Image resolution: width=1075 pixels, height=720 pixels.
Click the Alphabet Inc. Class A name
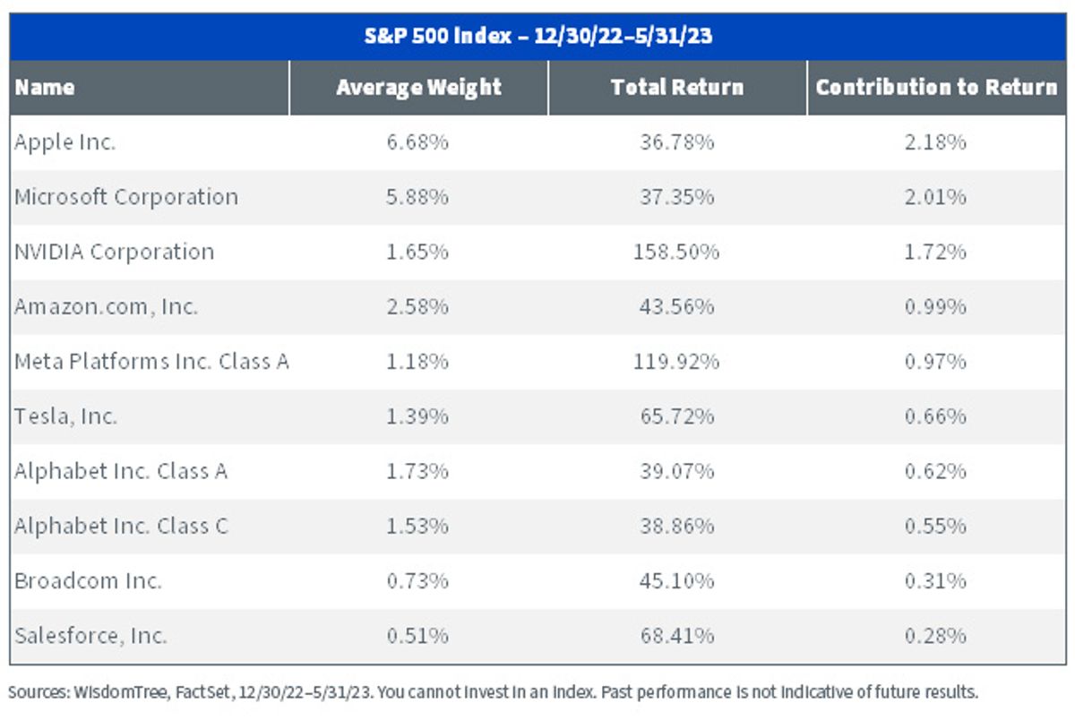121,471
